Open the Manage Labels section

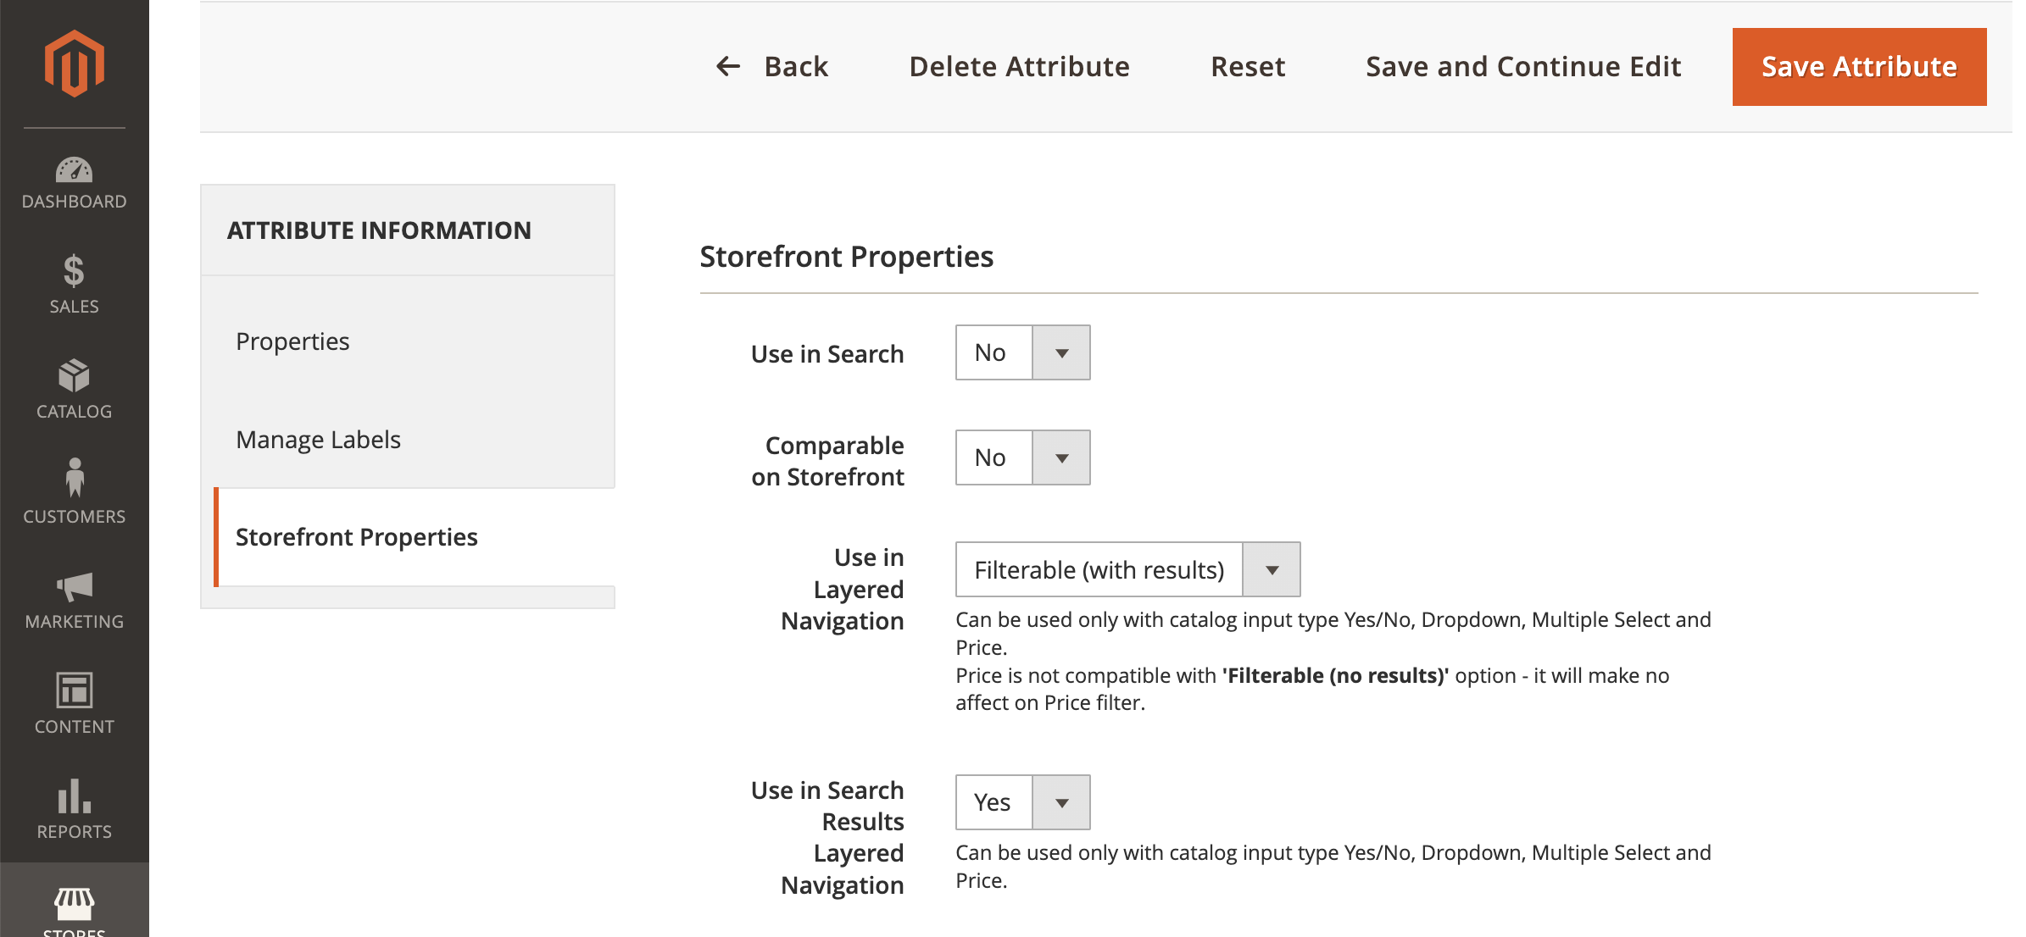[318, 439]
